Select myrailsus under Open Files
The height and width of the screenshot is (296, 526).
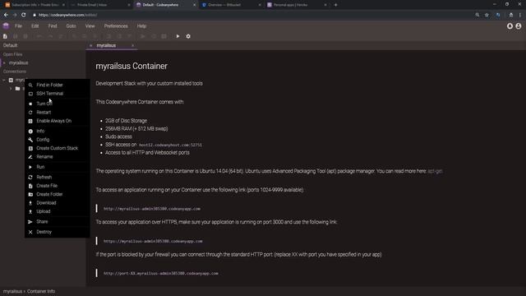[18, 62]
